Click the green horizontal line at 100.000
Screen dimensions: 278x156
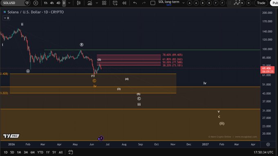[152, 50]
